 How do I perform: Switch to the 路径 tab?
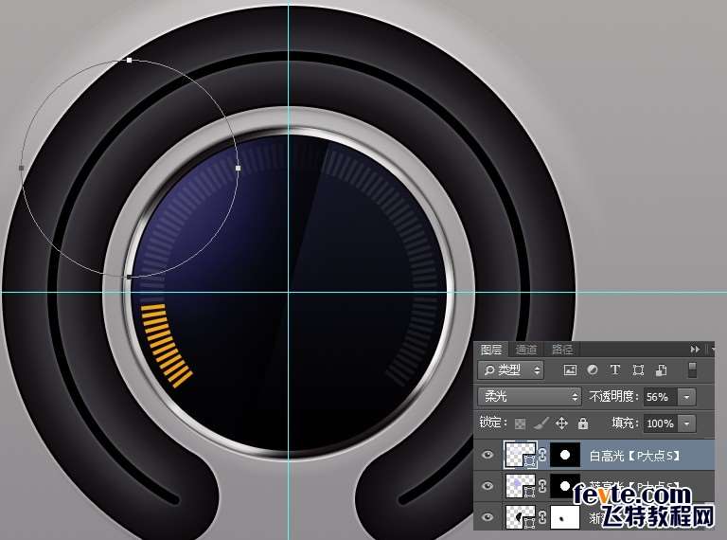coord(562,349)
